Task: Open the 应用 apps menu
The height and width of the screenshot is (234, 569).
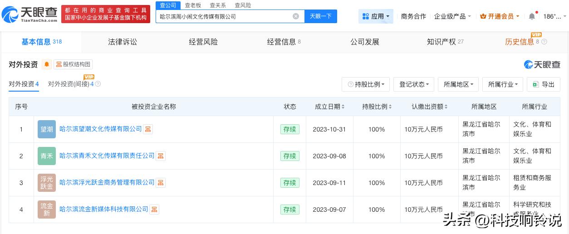Action: [x=376, y=16]
